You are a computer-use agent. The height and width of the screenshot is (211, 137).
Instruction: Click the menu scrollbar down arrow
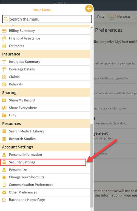92,209
